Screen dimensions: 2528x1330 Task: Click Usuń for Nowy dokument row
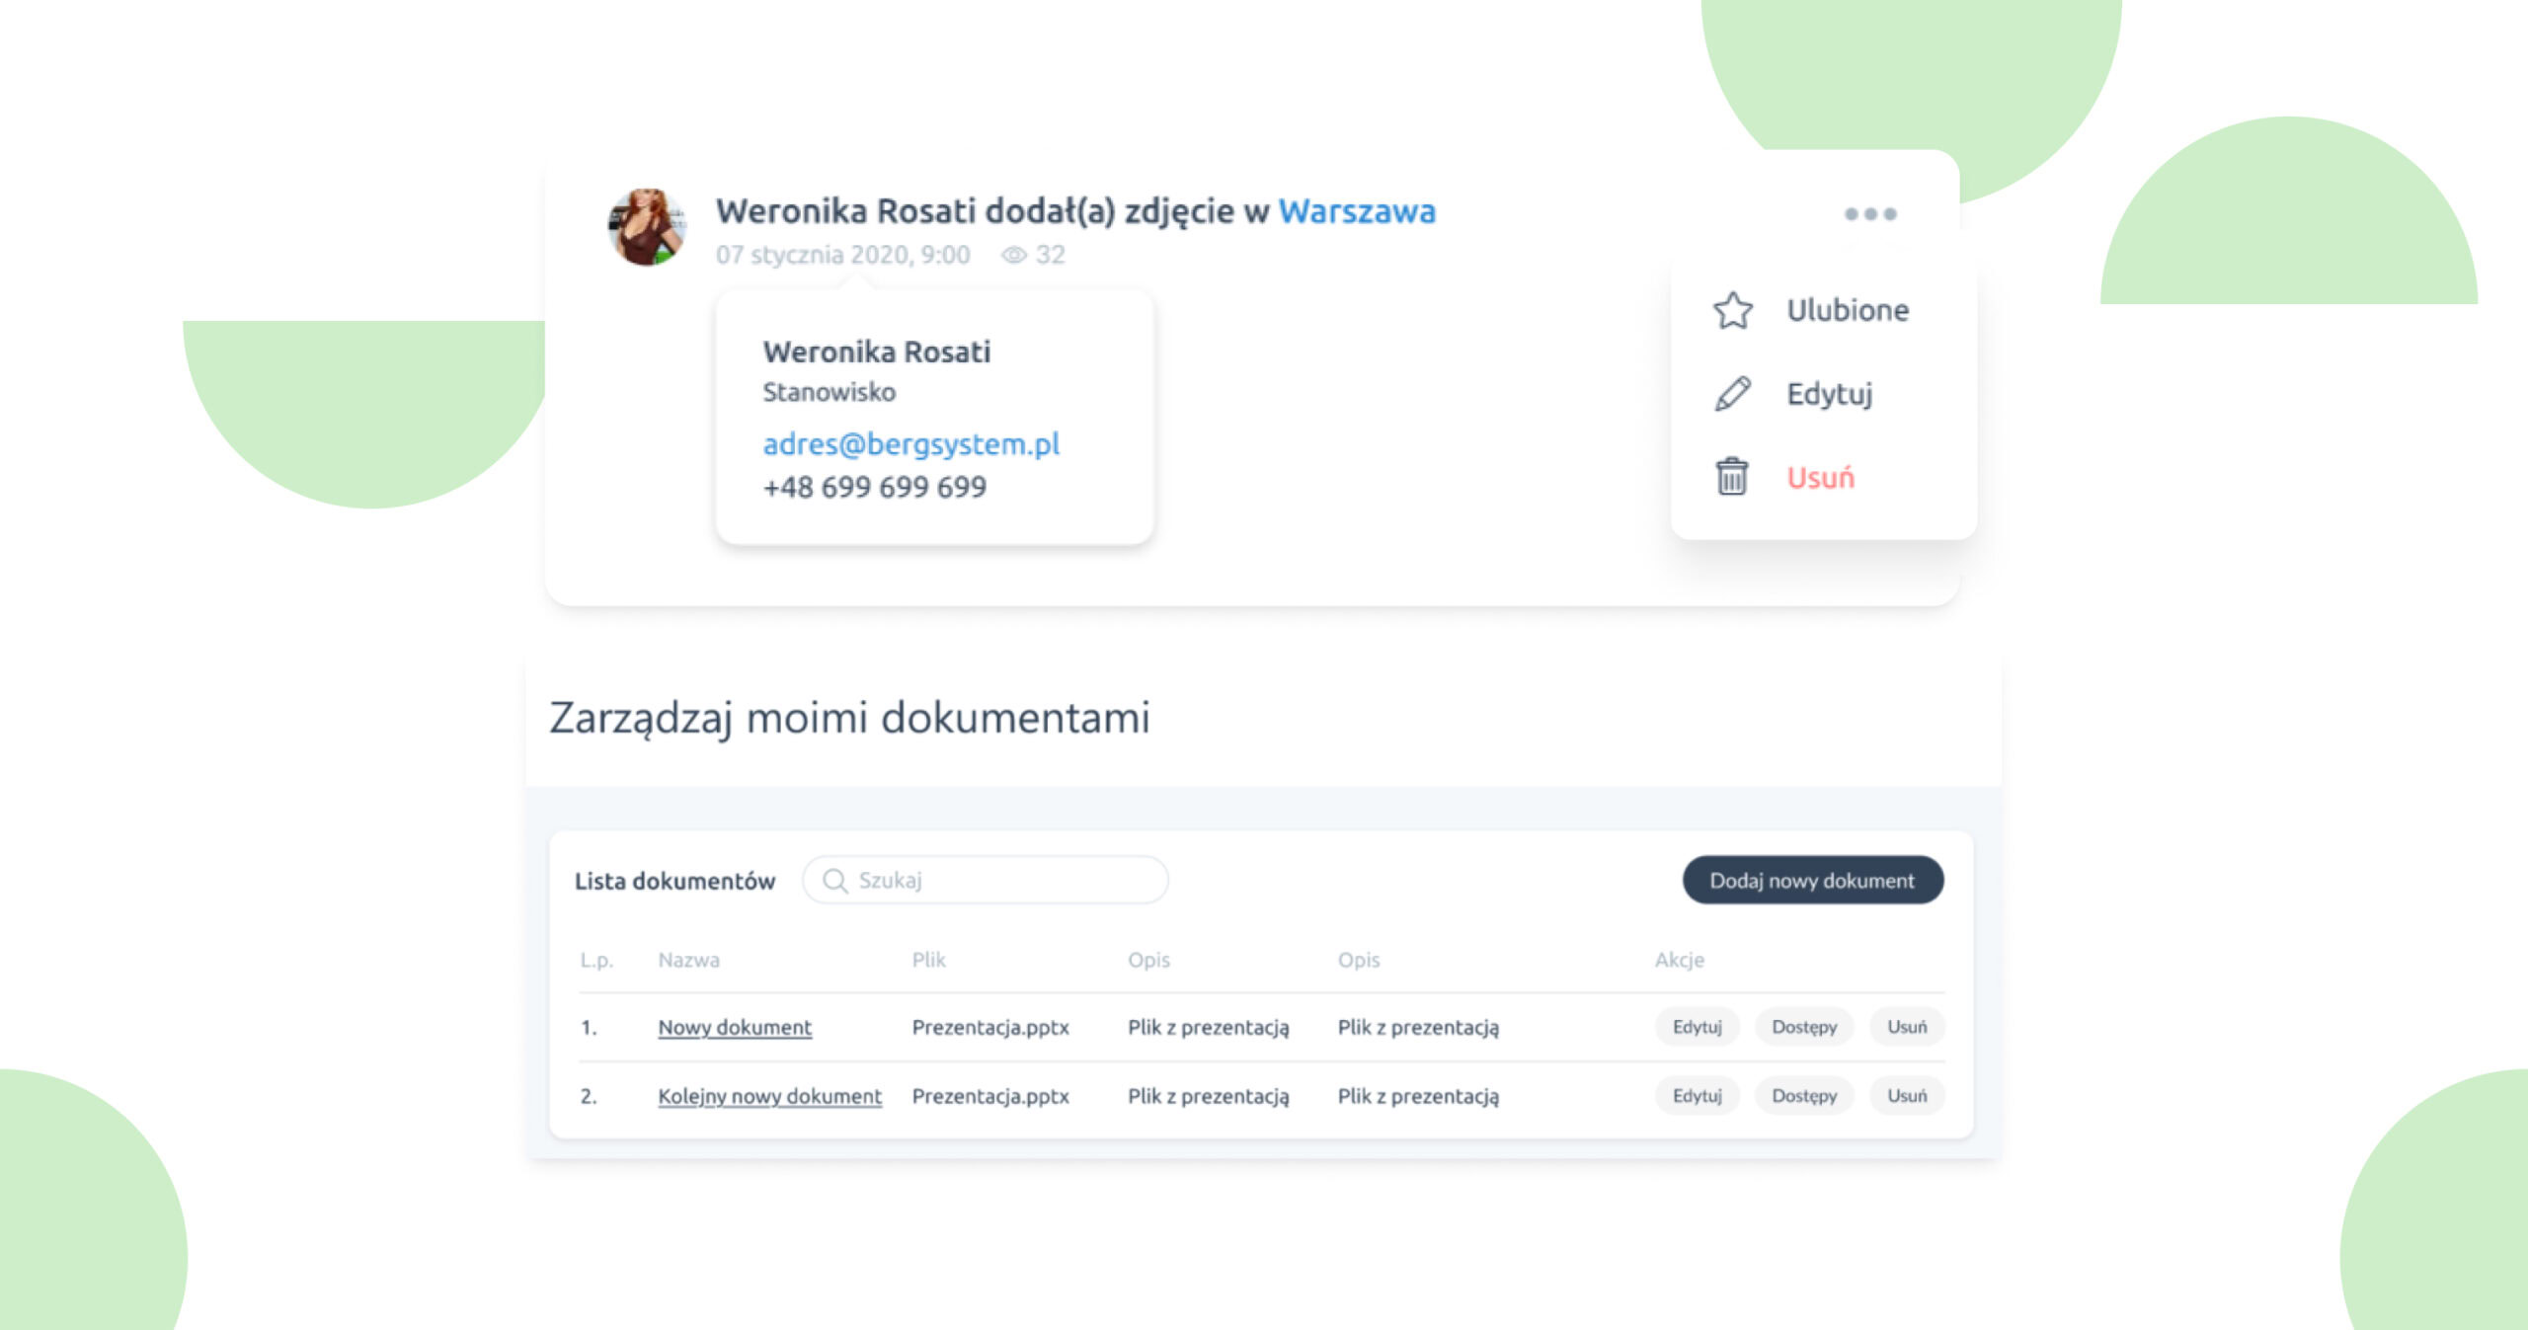(x=1907, y=1027)
